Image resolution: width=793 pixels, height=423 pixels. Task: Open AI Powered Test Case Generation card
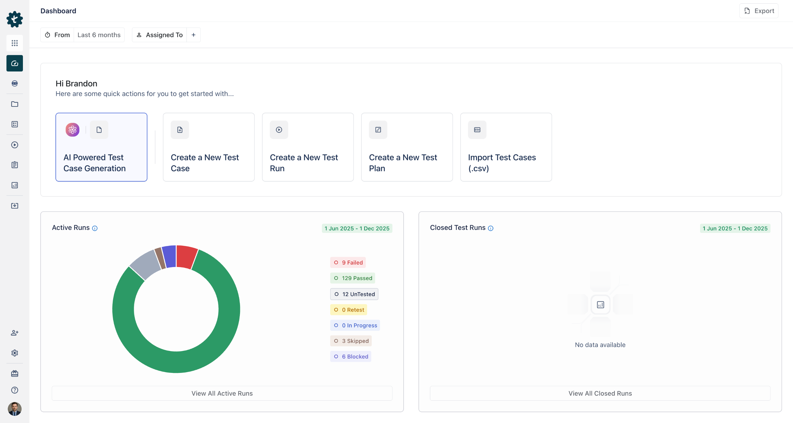101,147
